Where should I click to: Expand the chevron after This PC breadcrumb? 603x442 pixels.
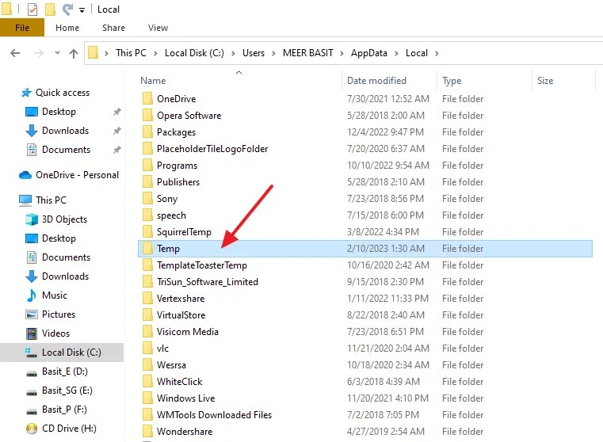coord(155,53)
